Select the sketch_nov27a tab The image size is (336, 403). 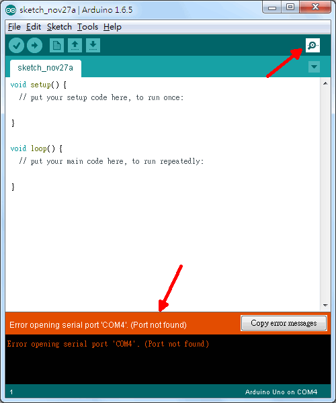click(46, 68)
